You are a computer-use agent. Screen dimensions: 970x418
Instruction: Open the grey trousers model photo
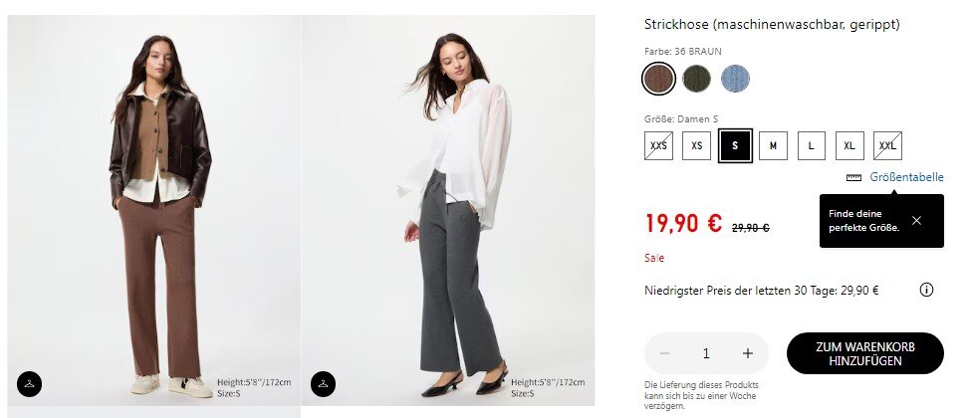(x=448, y=209)
